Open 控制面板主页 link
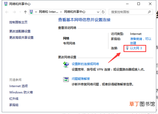The image size is (158, 114). click(x=18, y=22)
